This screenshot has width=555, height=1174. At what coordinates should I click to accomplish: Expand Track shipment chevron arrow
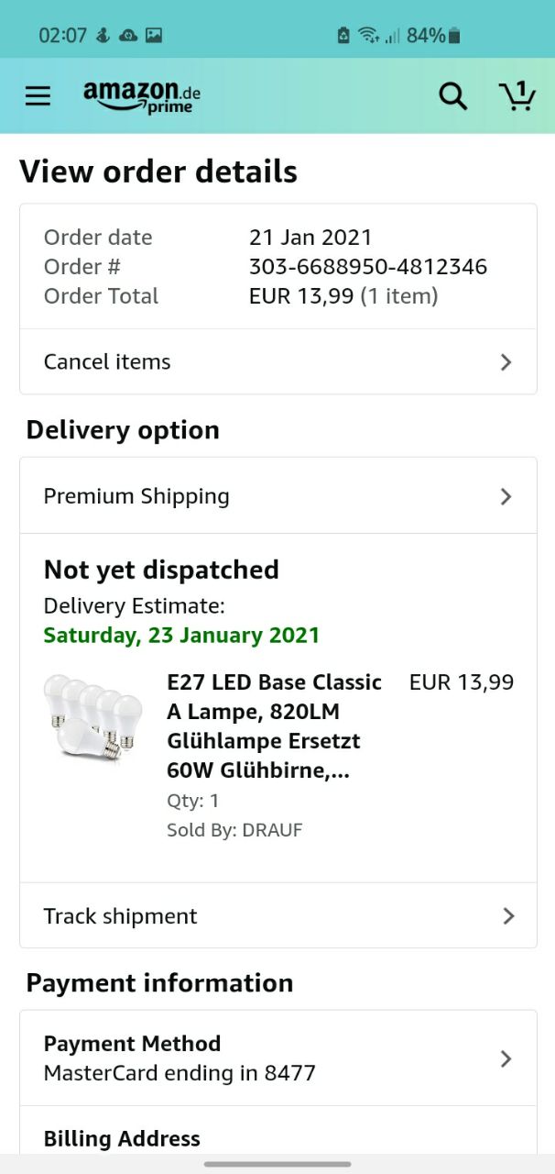click(508, 916)
